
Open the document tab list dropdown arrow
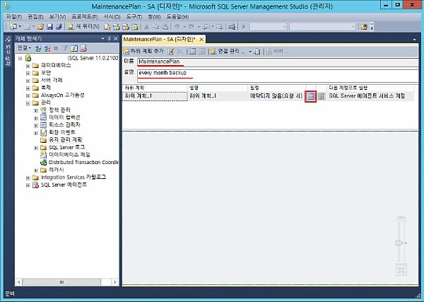click(x=415, y=40)
